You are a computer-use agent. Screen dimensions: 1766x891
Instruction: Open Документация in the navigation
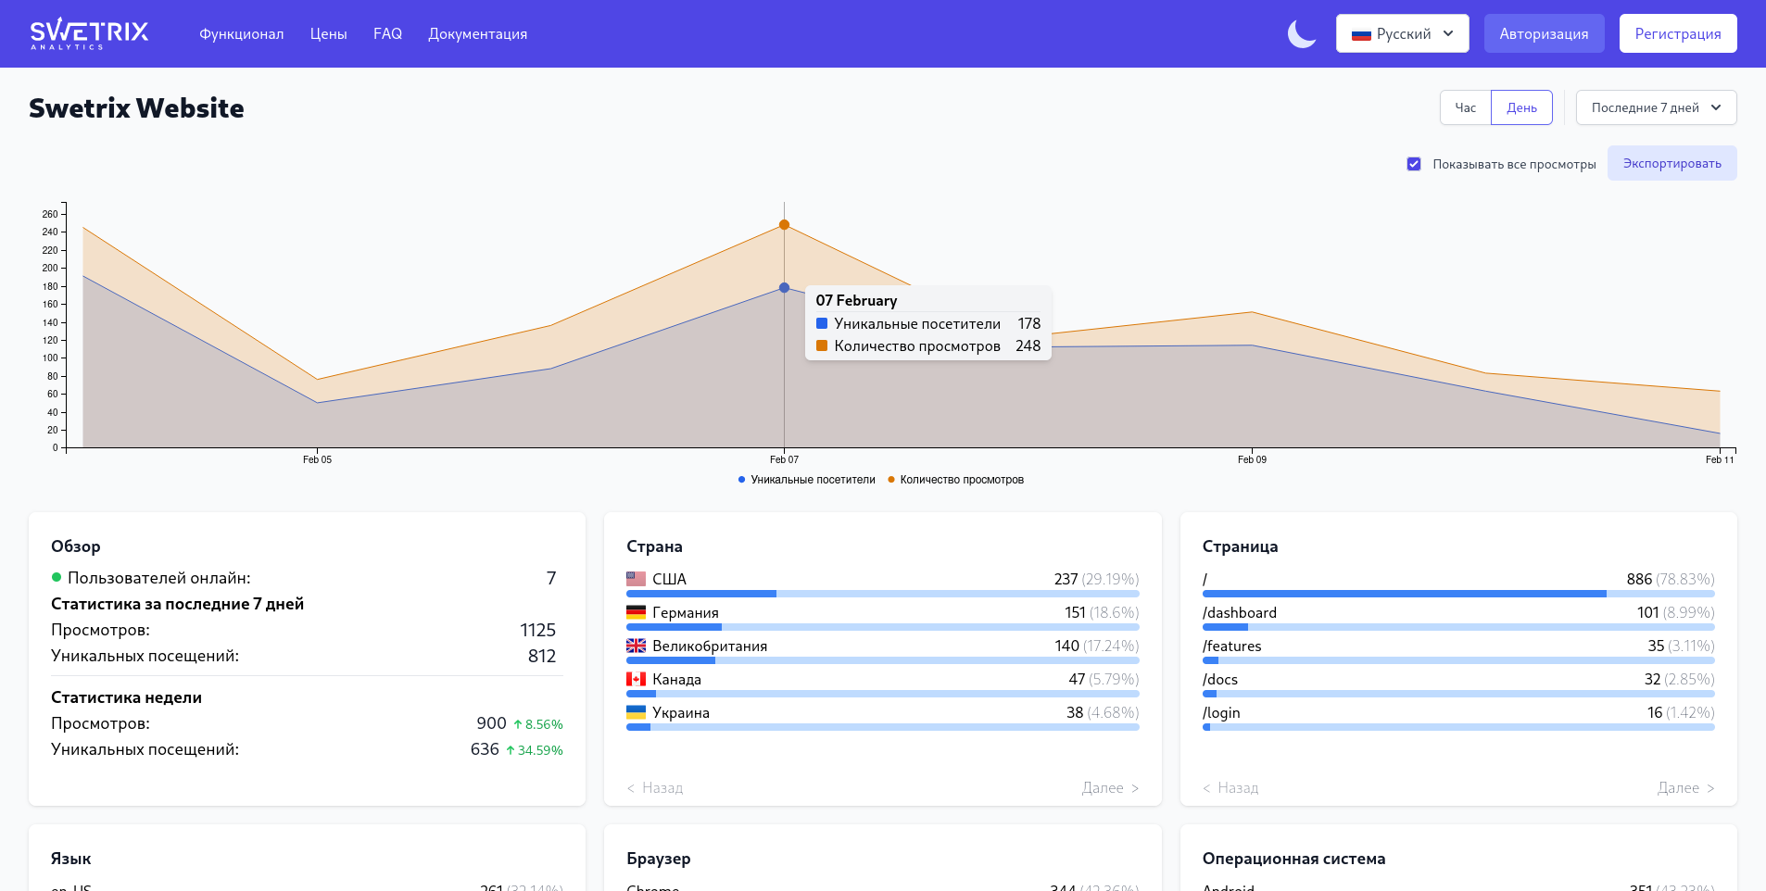(x=478, y=33)
